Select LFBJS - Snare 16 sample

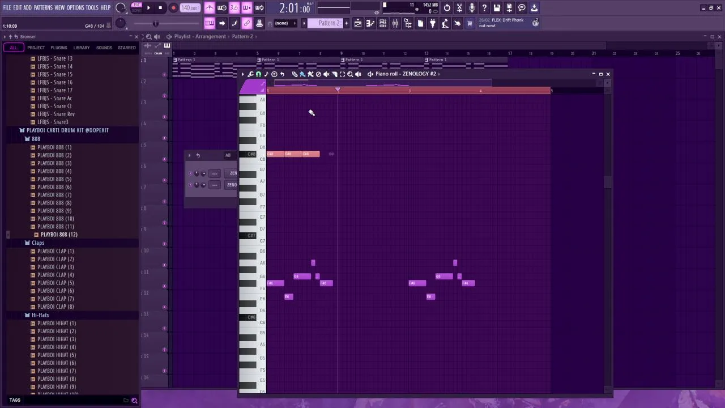coord(54,82)
